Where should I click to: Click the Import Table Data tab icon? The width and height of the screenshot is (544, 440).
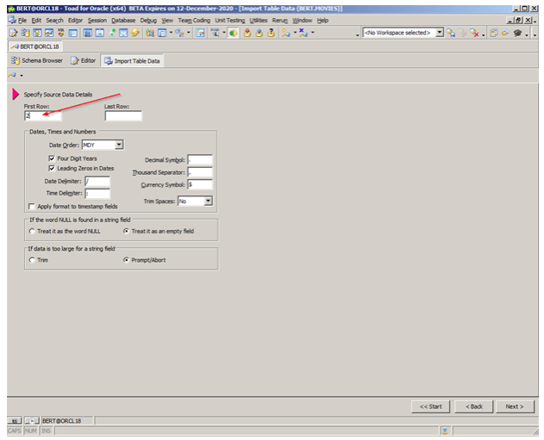109,61
